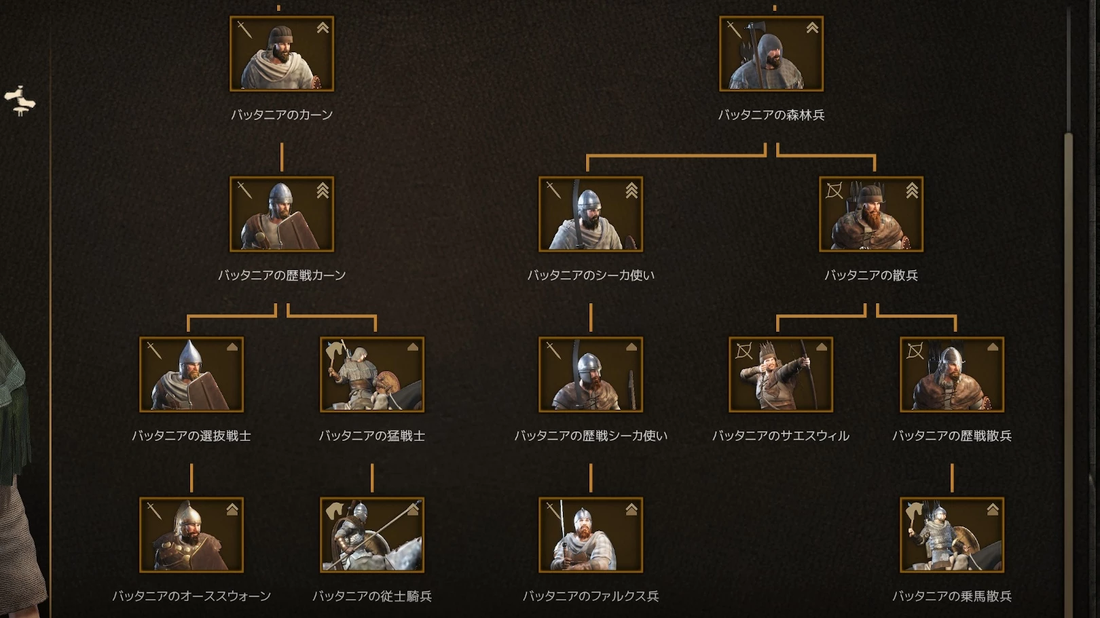Open the バッタニアの歴戦散兵 troop card

point(952,374)
